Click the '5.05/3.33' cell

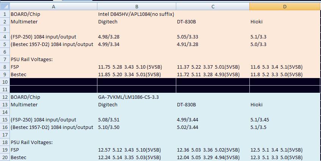213,37
